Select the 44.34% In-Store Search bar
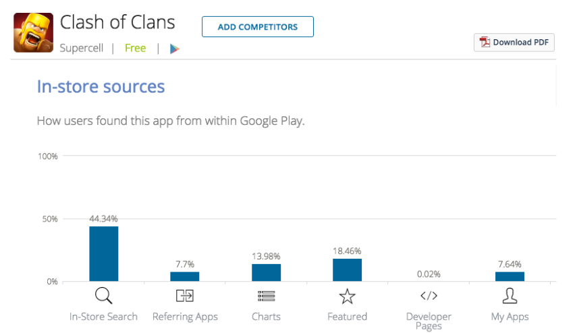The height and width of the screenshot is (333, 575). coord(104,254)
